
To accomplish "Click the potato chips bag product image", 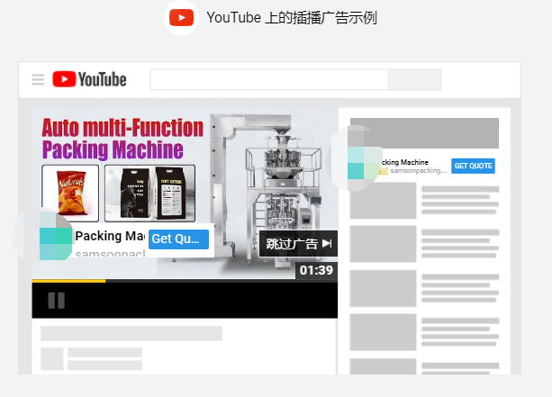I will pyautogui.click(x=70, y=194).
